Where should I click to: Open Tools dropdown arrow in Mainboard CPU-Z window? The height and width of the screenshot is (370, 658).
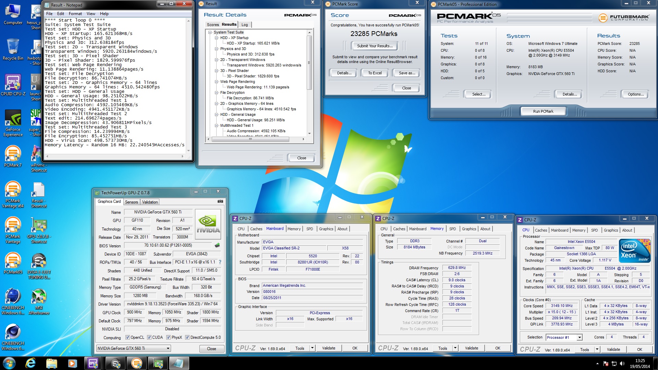(312, 348)
